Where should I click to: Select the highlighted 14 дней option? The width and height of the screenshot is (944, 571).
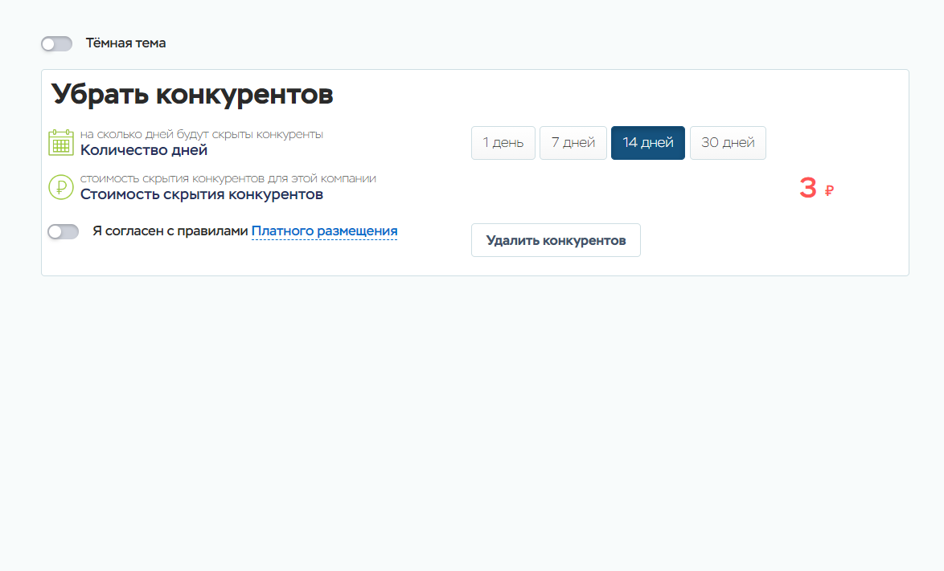click(647, 143)
